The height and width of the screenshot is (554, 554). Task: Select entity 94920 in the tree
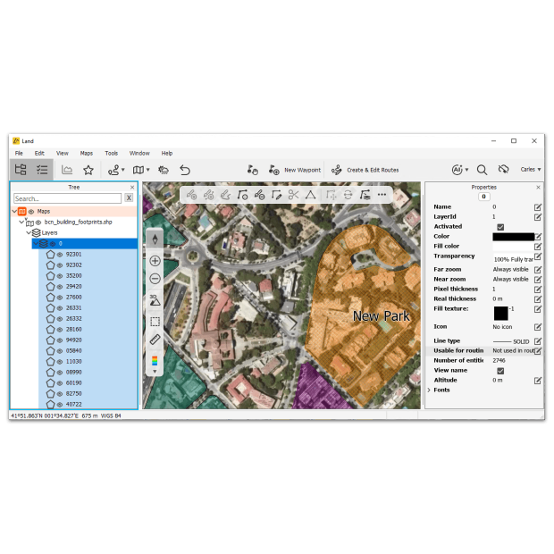click(73, 340)
